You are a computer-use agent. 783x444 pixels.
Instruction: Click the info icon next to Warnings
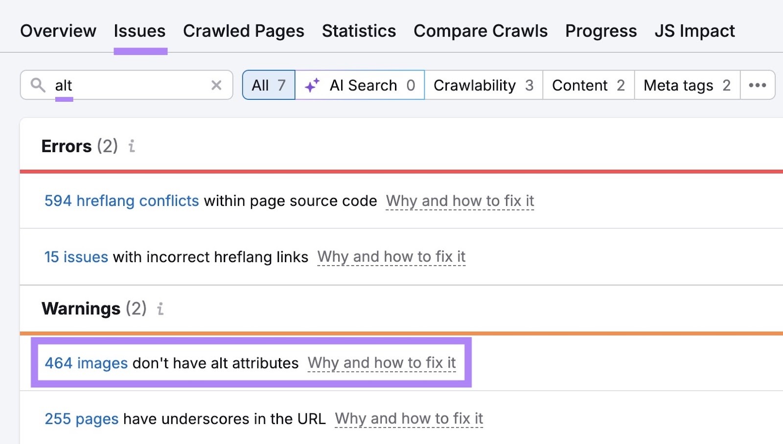click(x=160, y=309)
